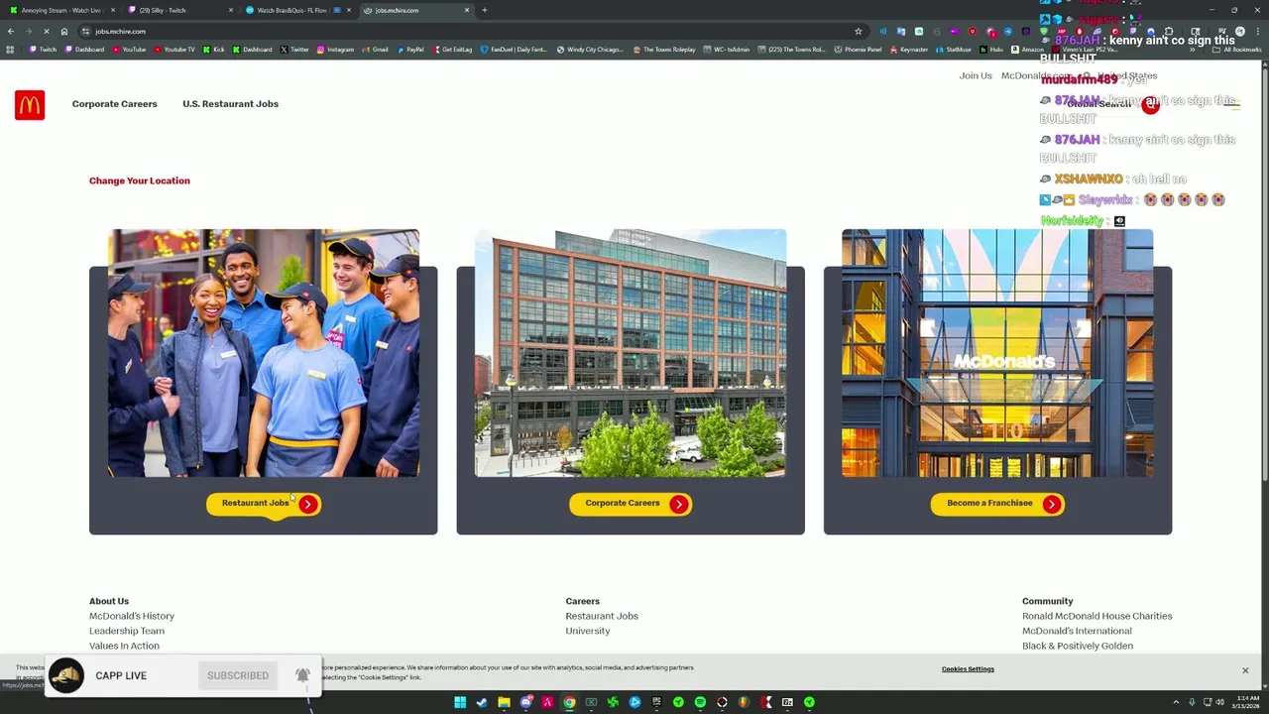The image size is (1269, 714).
Task: Open Ronald McDonald House Charities link
Action: pos(1096,616)
